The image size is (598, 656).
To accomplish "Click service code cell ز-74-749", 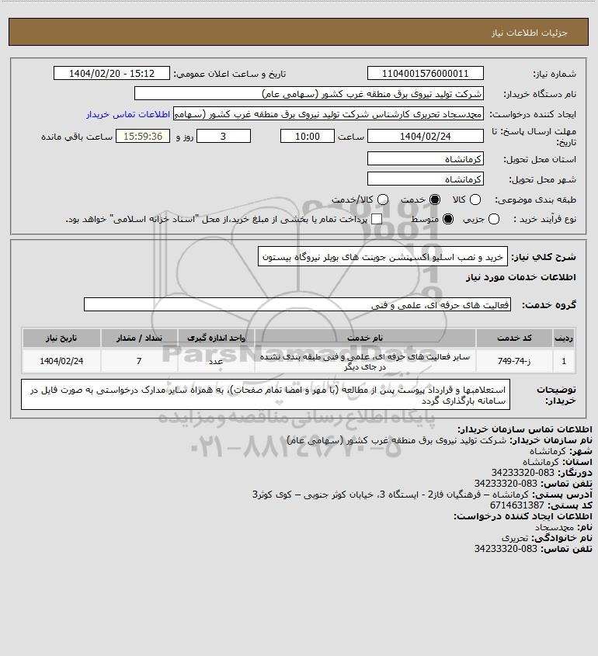I will [514, 361].
